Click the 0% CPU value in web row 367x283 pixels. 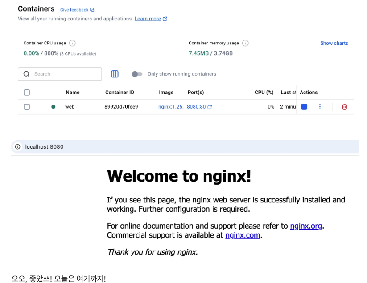271,107
